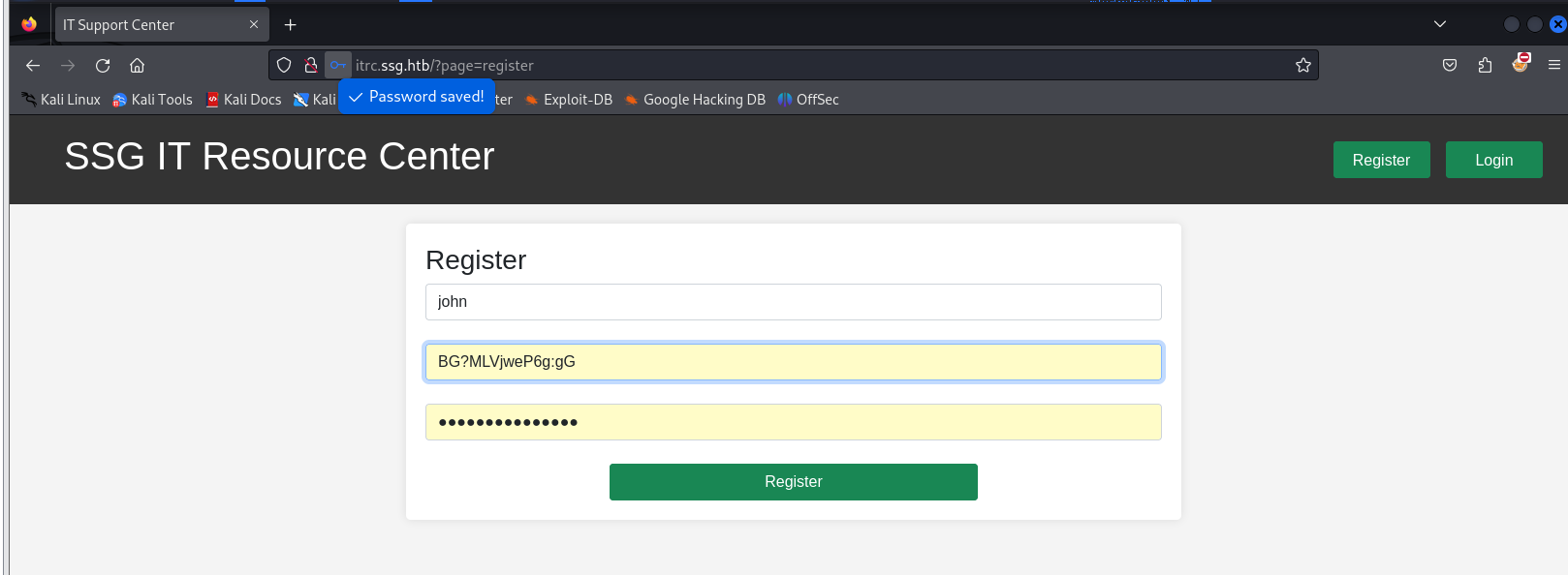Focus the username field containing john
The width and height of the screenshot is (1568, 575).
[x=793, y=302]
